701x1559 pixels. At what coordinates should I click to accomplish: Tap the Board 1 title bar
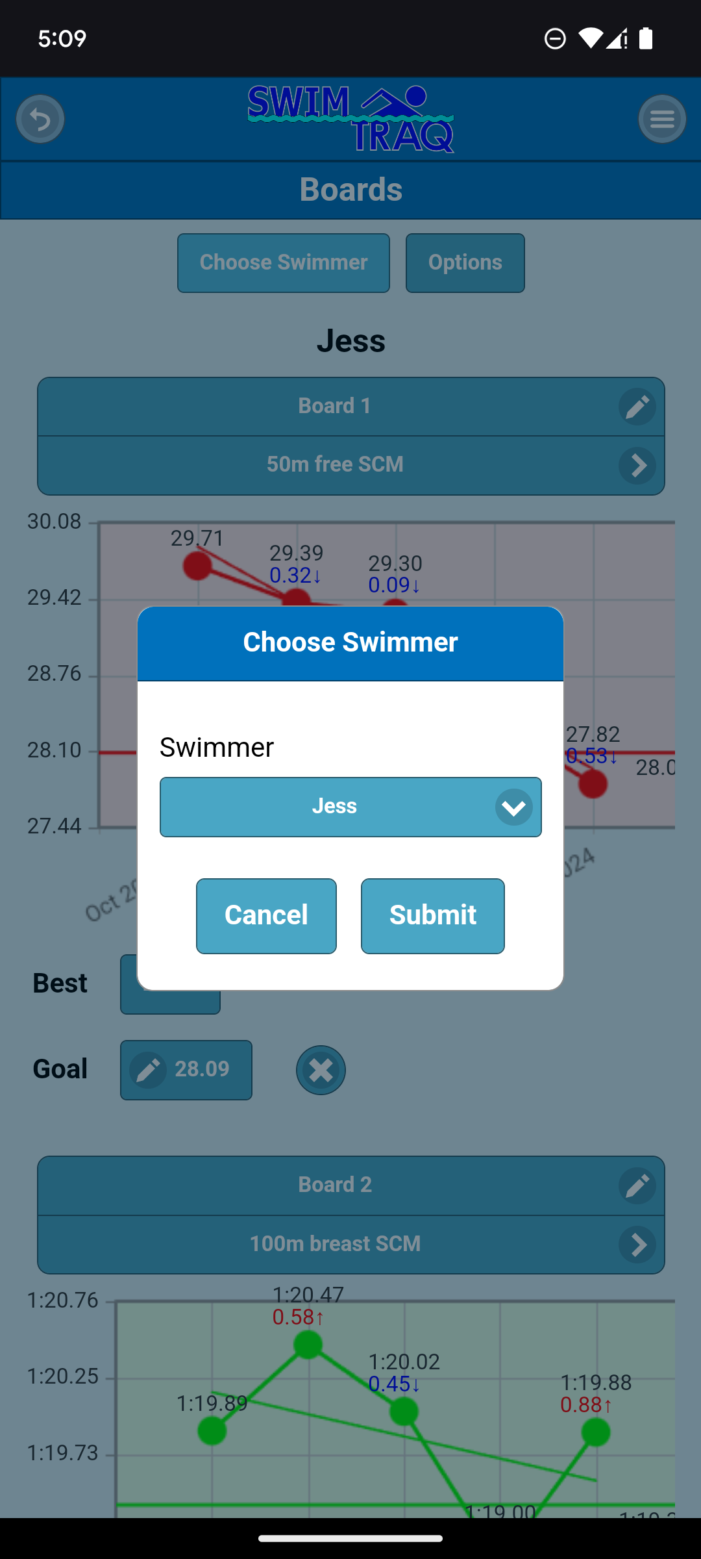(x=334, y=407)
